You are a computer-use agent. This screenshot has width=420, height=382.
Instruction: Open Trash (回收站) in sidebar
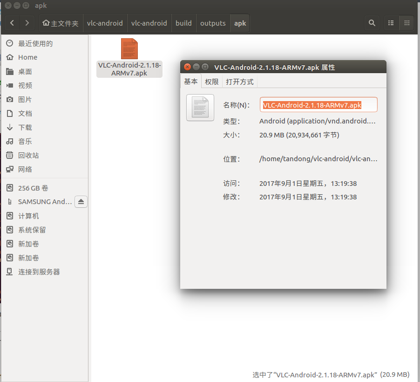45,155
